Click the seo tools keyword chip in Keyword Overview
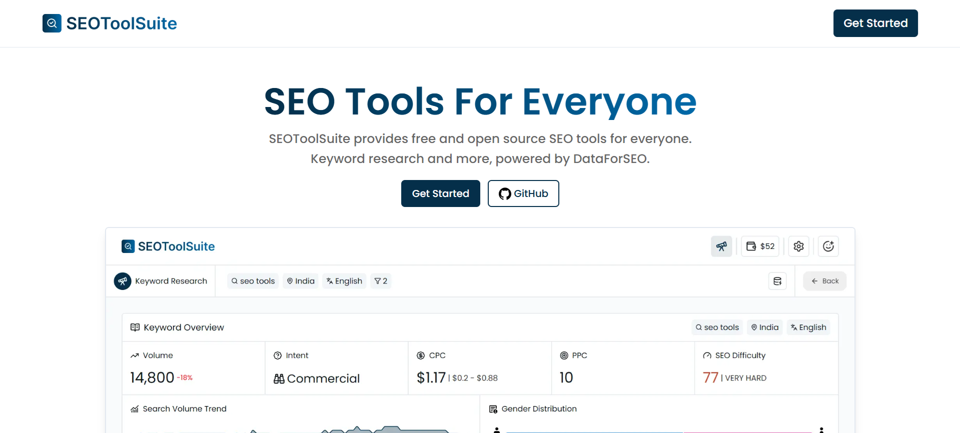Viewport: 960px width, 433px height. pos(717,327)
